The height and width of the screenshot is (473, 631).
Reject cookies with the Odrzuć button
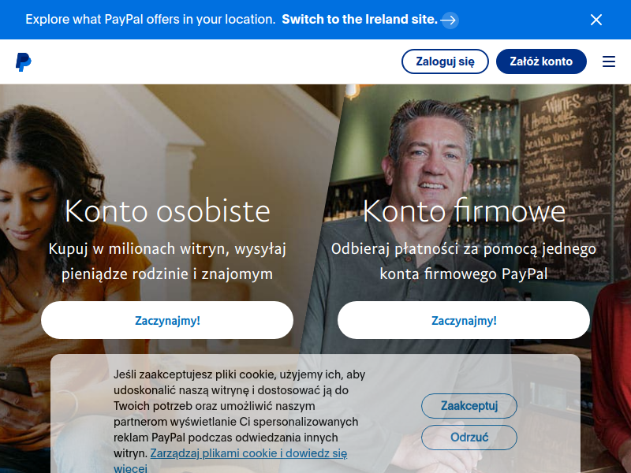click(x=469, y=438)
